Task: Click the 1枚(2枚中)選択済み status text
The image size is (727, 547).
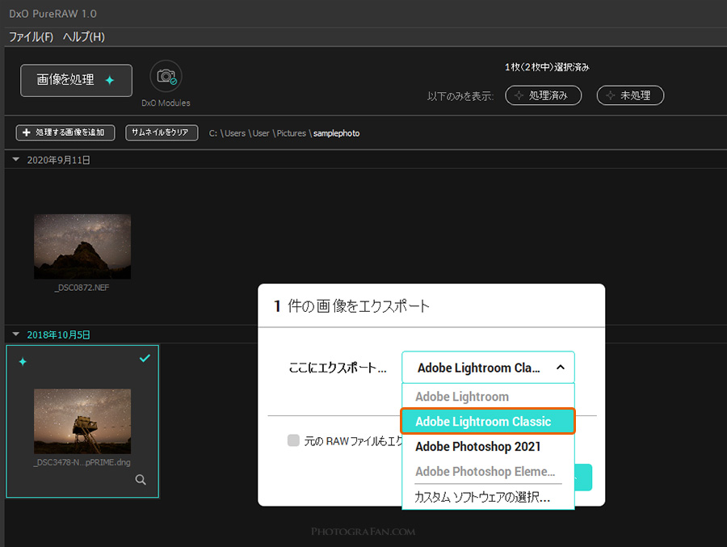Action: (547, 67)
